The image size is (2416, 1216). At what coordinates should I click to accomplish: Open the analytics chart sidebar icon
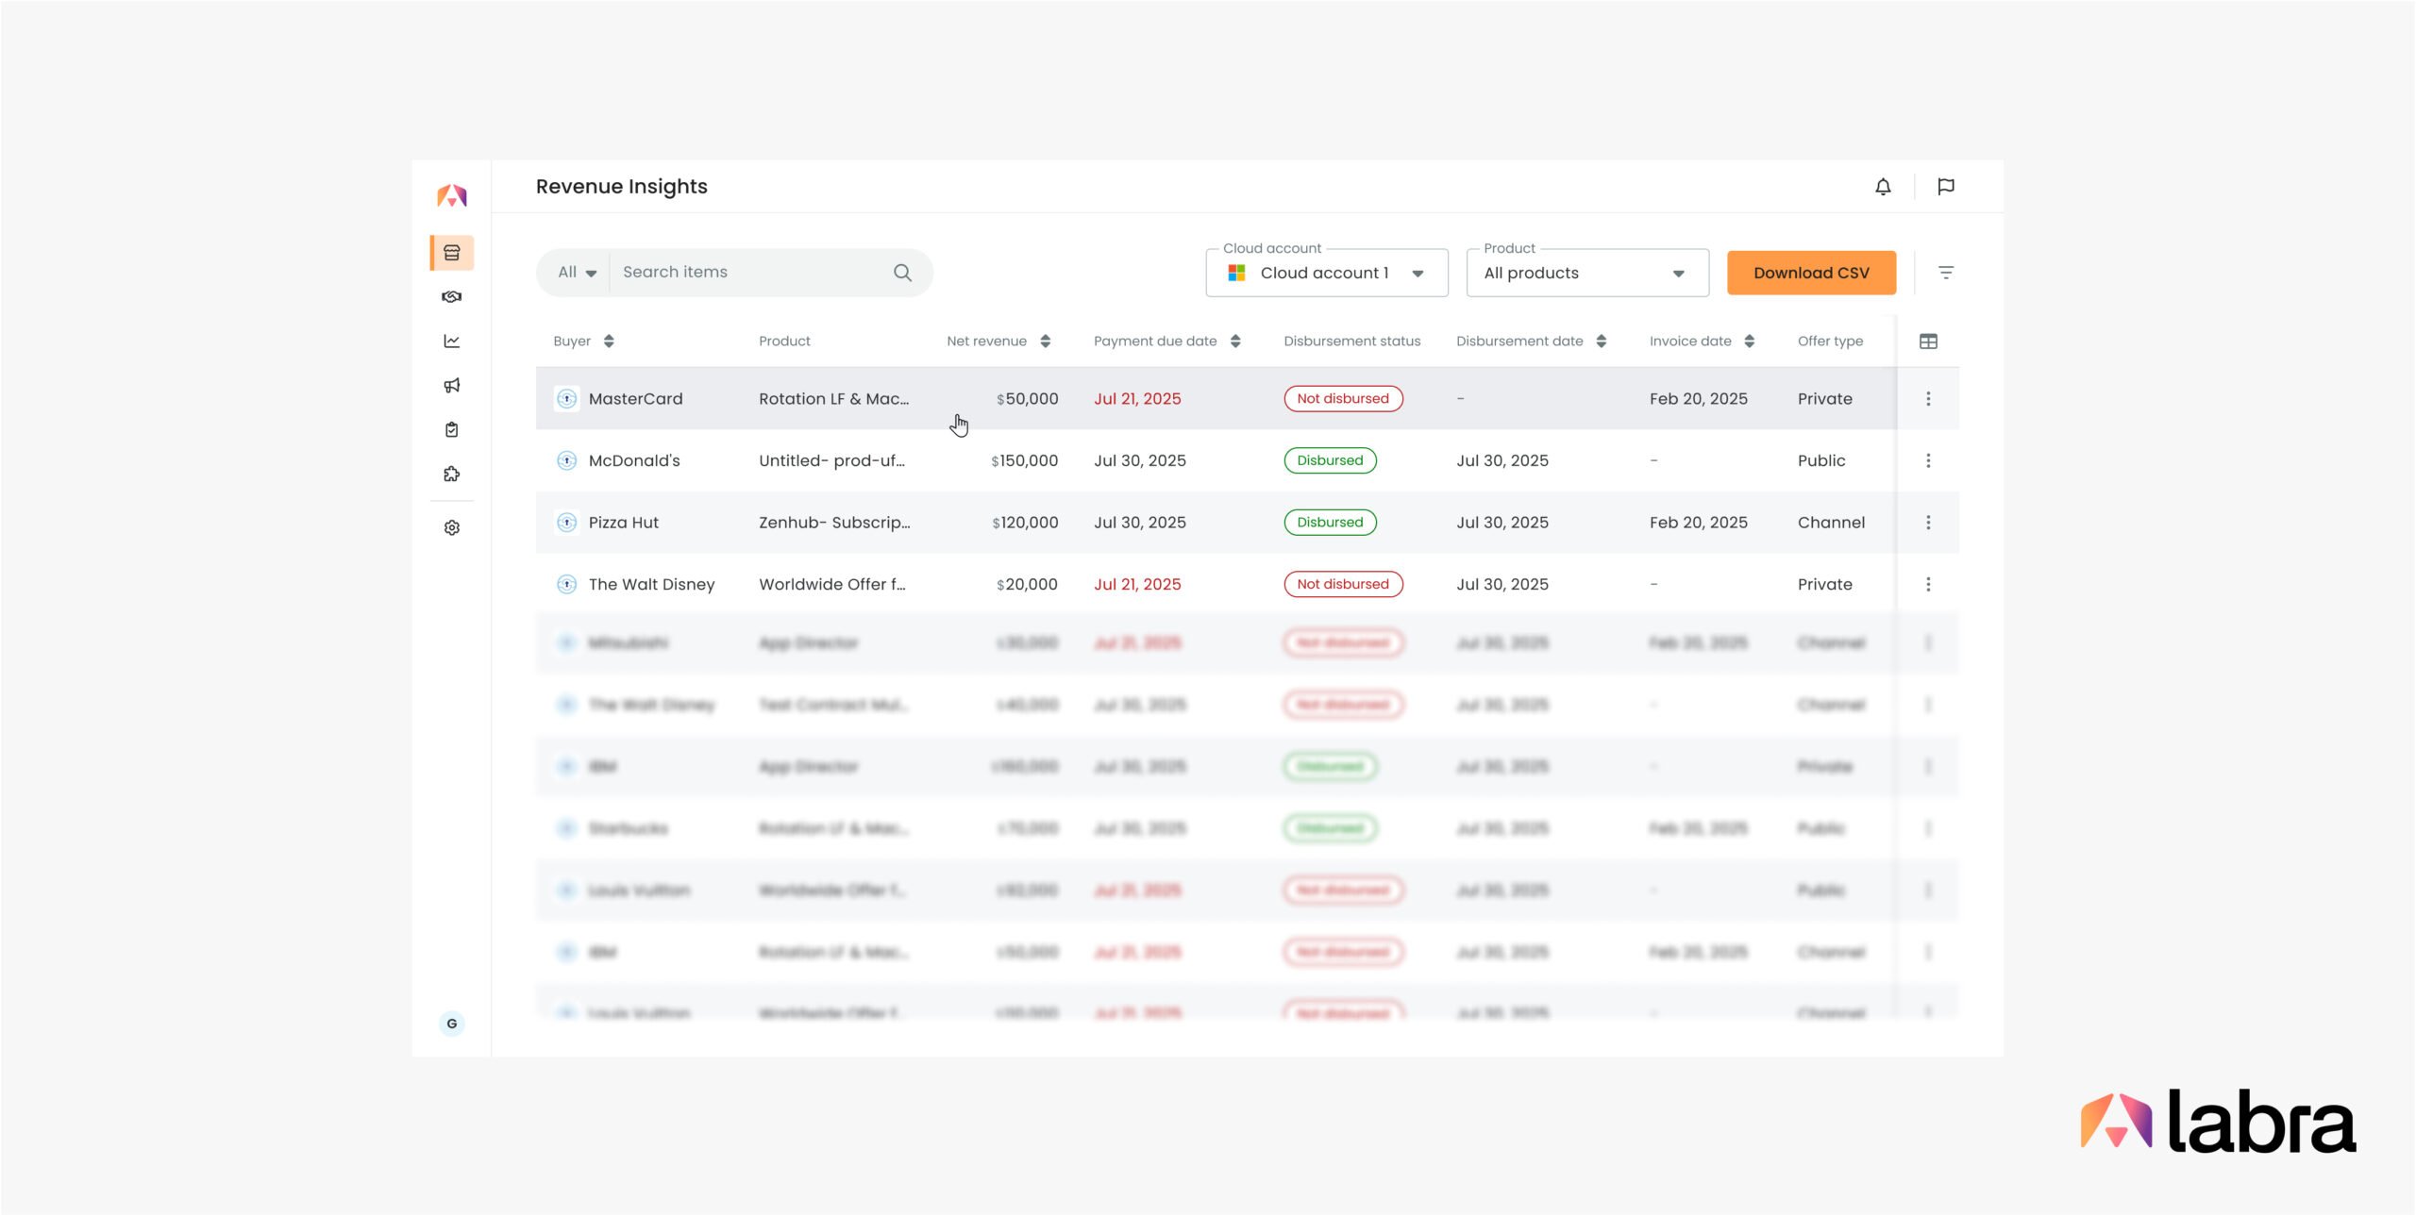(452, 341)
